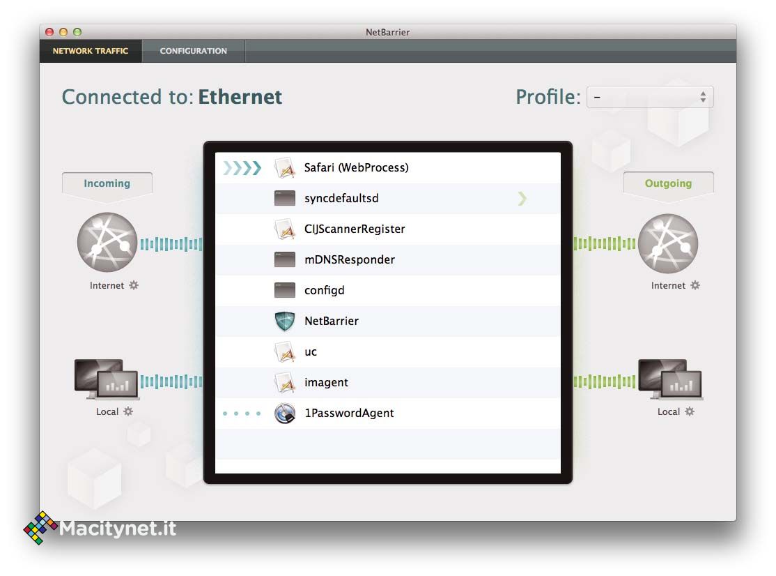This screenshot has width=776, height=576.
Task: Click the syncdefaultsd terminal icon
Action: (x=285, y=198)
